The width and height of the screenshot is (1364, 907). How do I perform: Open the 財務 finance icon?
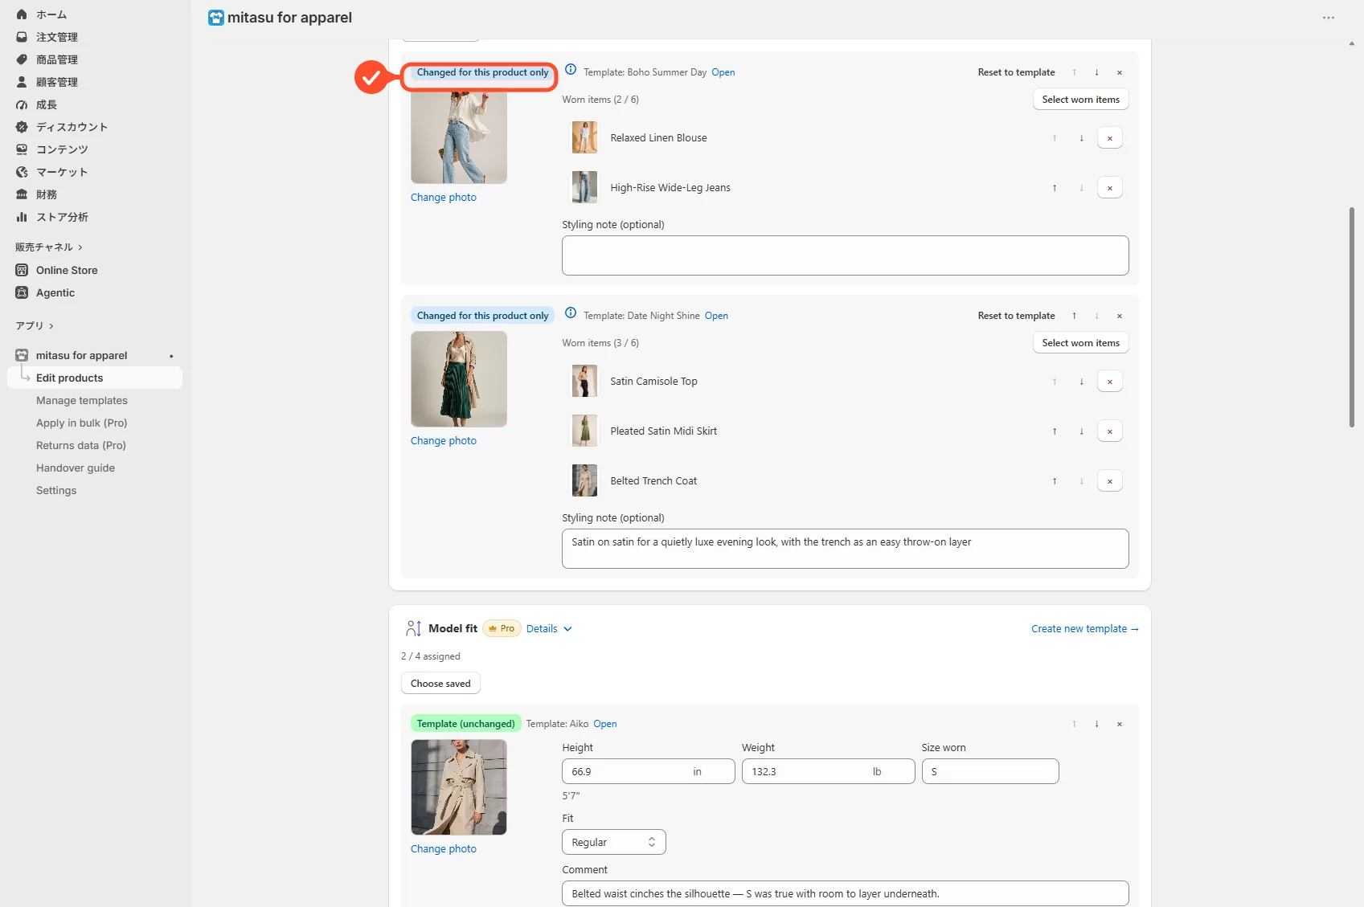pyautogui.click(x=22, y=194)
